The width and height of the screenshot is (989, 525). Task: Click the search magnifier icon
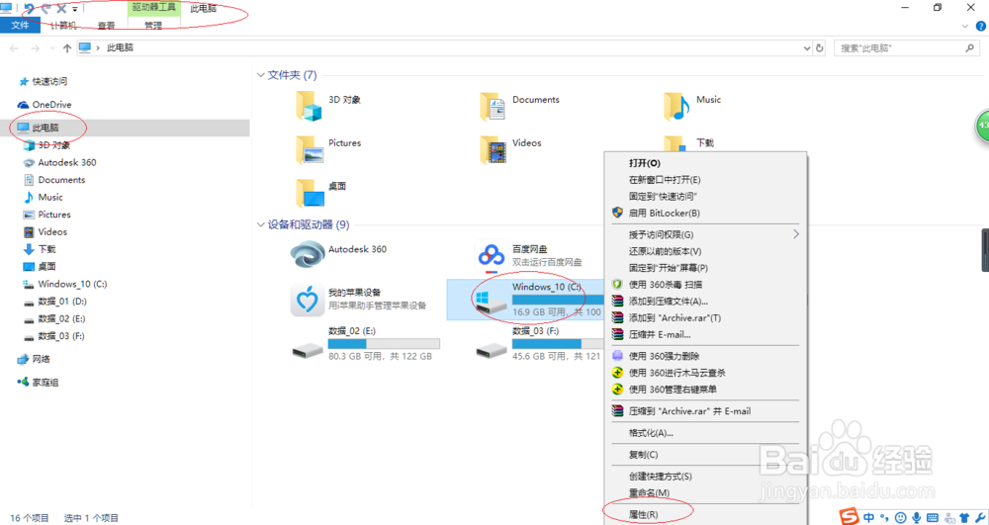(969, 47)
